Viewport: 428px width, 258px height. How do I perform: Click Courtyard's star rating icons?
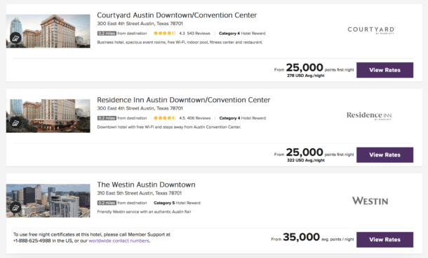click(x=165, y=34)
